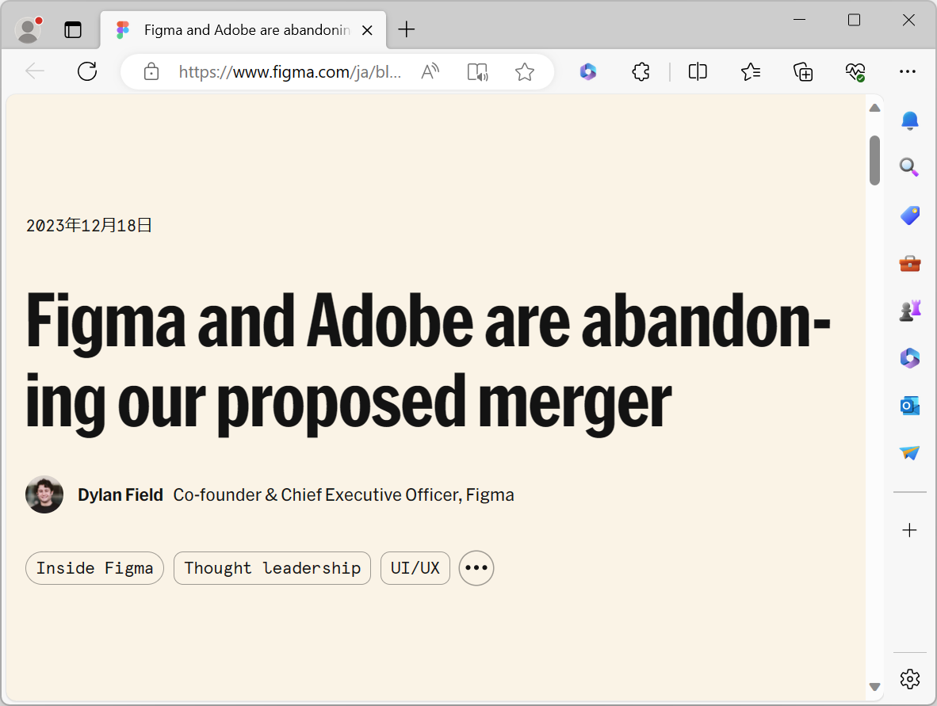Click Dylan Field's profile photo

click(x=44, y=494)
